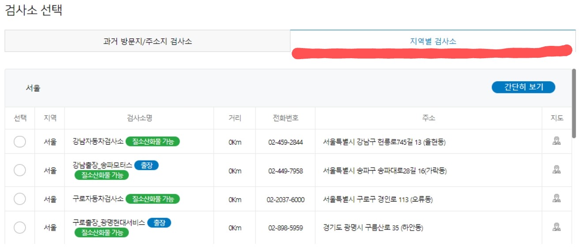Open map for 강남출장_송파모터스
The image size is (582, 250).
point(556,169)
